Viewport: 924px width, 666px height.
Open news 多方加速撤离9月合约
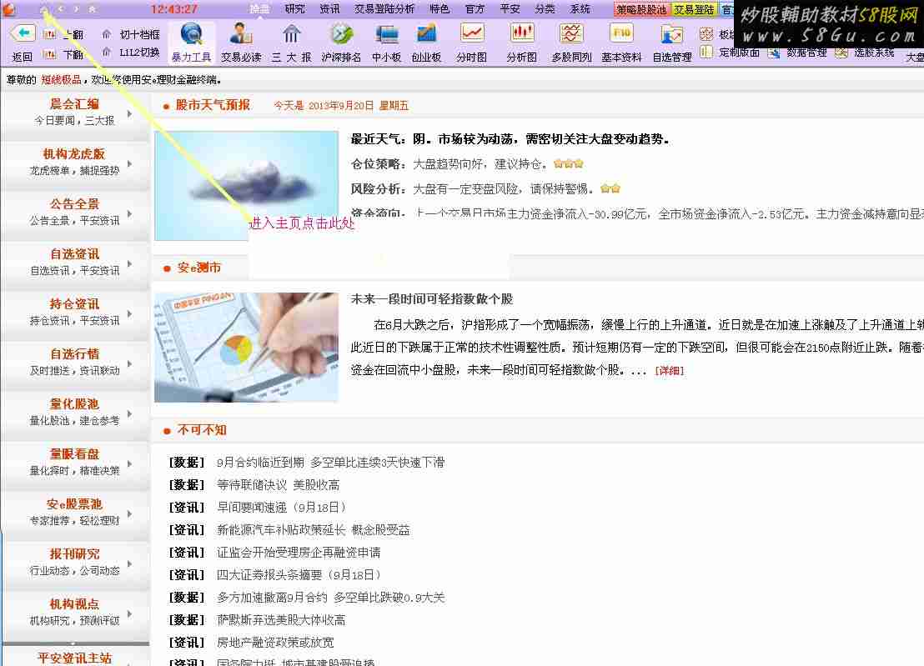[x=330, y=597]
